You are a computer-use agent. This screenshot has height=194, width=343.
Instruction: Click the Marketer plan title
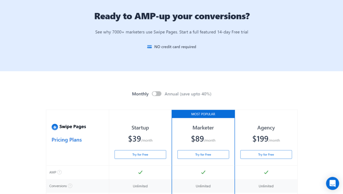click(203, 128)
